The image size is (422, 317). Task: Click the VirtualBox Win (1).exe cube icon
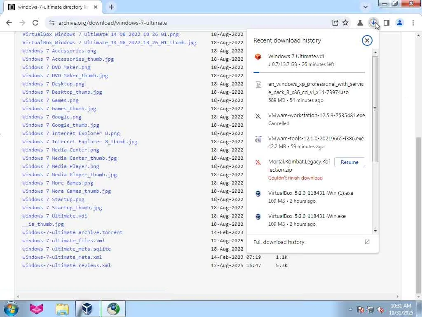[258, 194]
